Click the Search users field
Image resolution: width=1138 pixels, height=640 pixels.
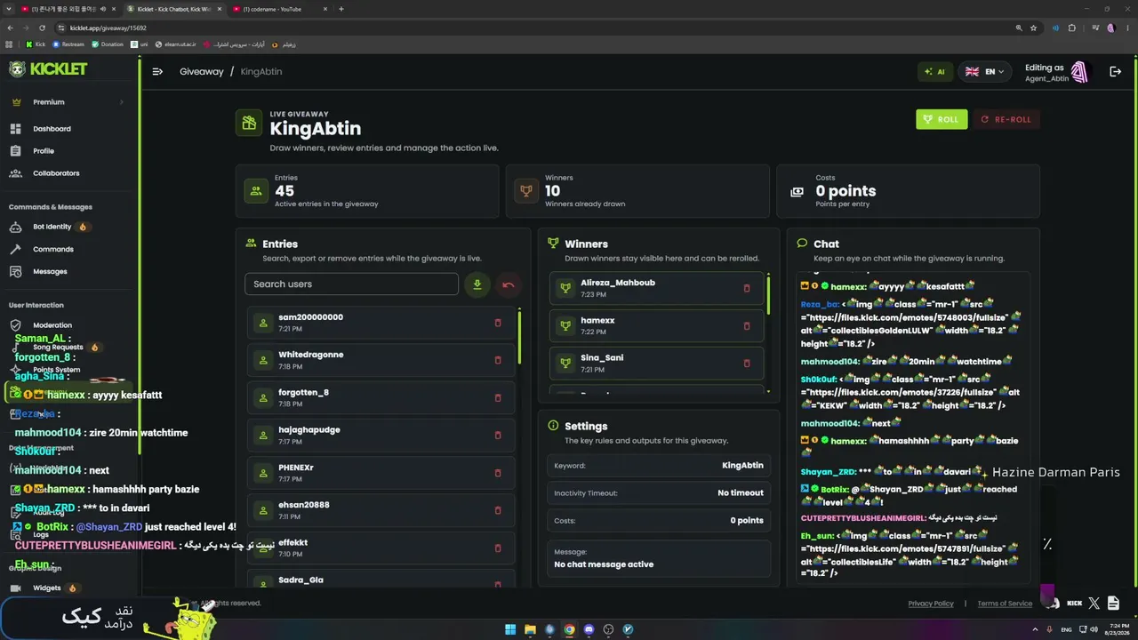pos(351,284)
